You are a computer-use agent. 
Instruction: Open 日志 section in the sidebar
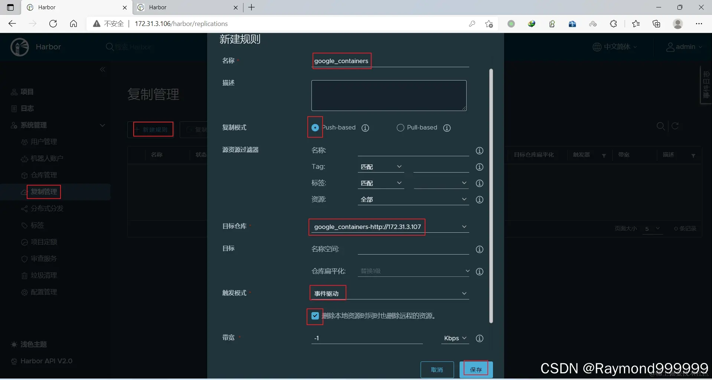(x=27, y=108)
